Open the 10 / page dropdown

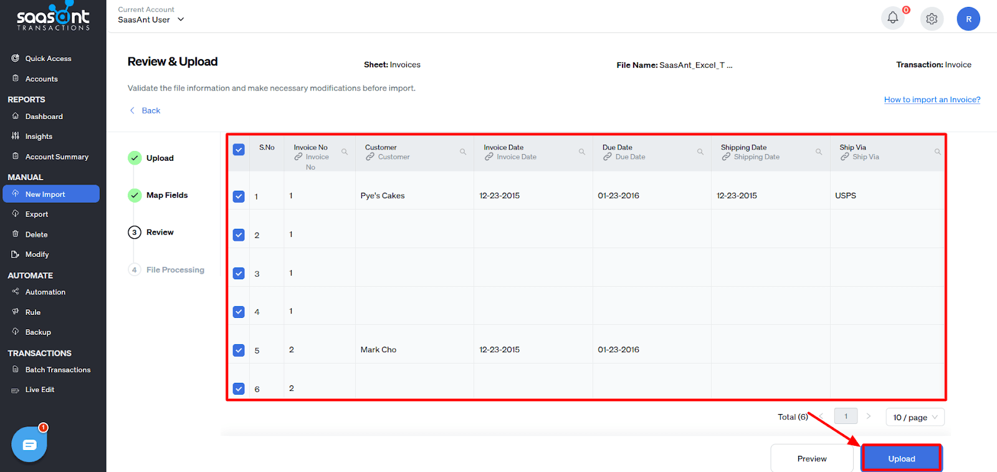[915, 417]
